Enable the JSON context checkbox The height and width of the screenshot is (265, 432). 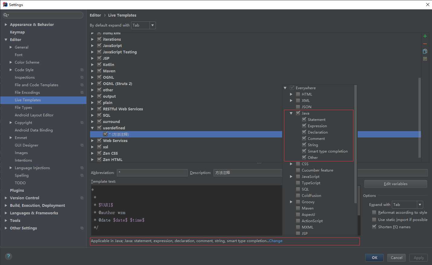coord(298,107)
